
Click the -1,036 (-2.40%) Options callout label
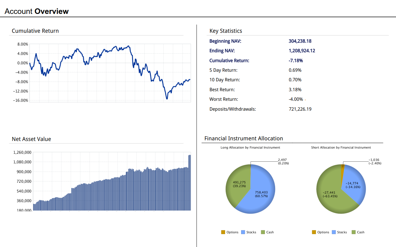(x=375, y=161)
